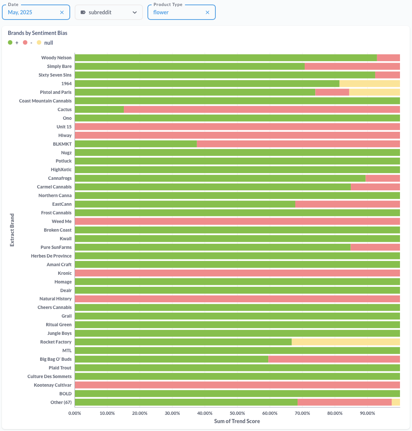Click the Brands by Sentiment Bias title
This screenshot has height=431, width=412.
coord(38,33)
